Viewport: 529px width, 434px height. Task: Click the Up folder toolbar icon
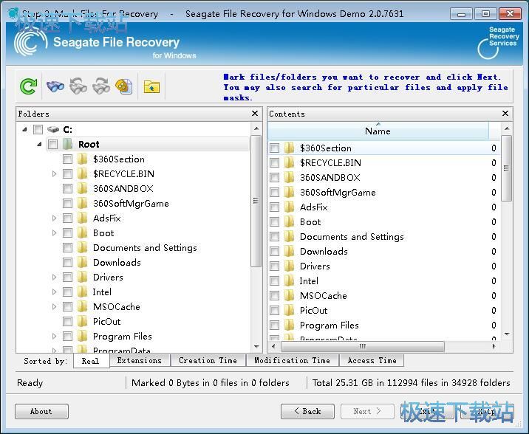[x=151, y=86]
